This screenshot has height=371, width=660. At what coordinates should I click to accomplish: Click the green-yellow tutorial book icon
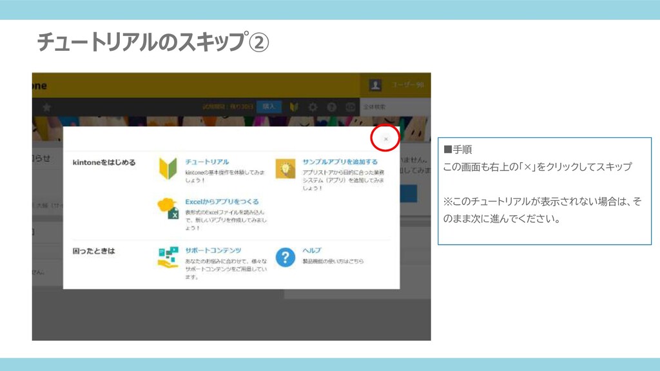pyautogui.click(x=168, y=168)
